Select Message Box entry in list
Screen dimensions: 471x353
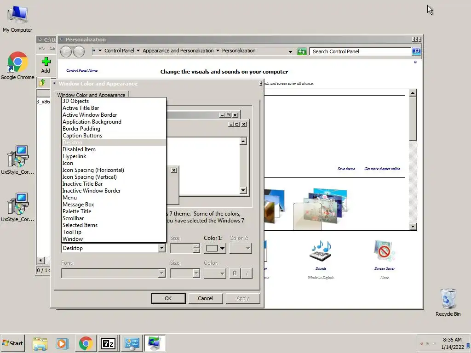114,205
